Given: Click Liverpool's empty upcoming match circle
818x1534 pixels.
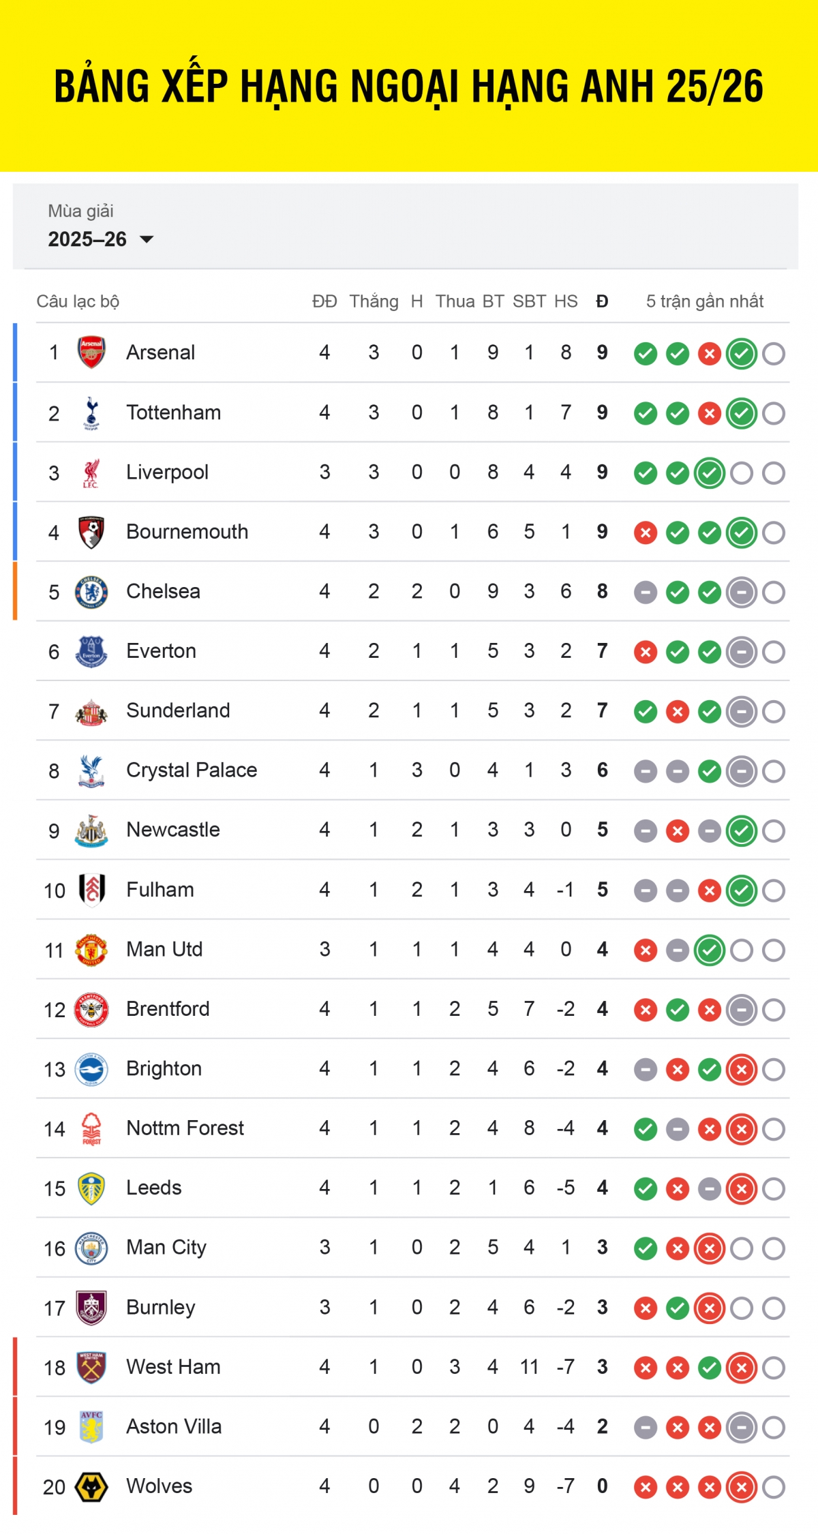Looking at the screenshot, I should coord(742,473).
